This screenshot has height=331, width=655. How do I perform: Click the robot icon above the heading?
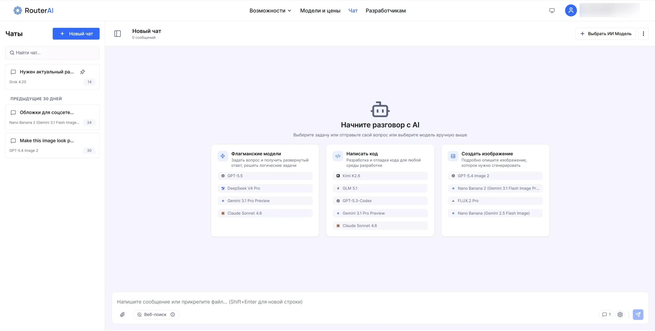[x=380, y=109]
